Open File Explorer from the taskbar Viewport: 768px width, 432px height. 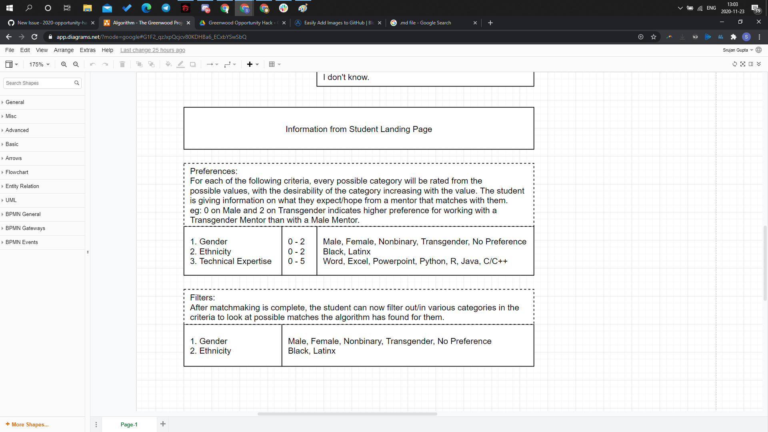pyautogui.click(x=87, y=8)
